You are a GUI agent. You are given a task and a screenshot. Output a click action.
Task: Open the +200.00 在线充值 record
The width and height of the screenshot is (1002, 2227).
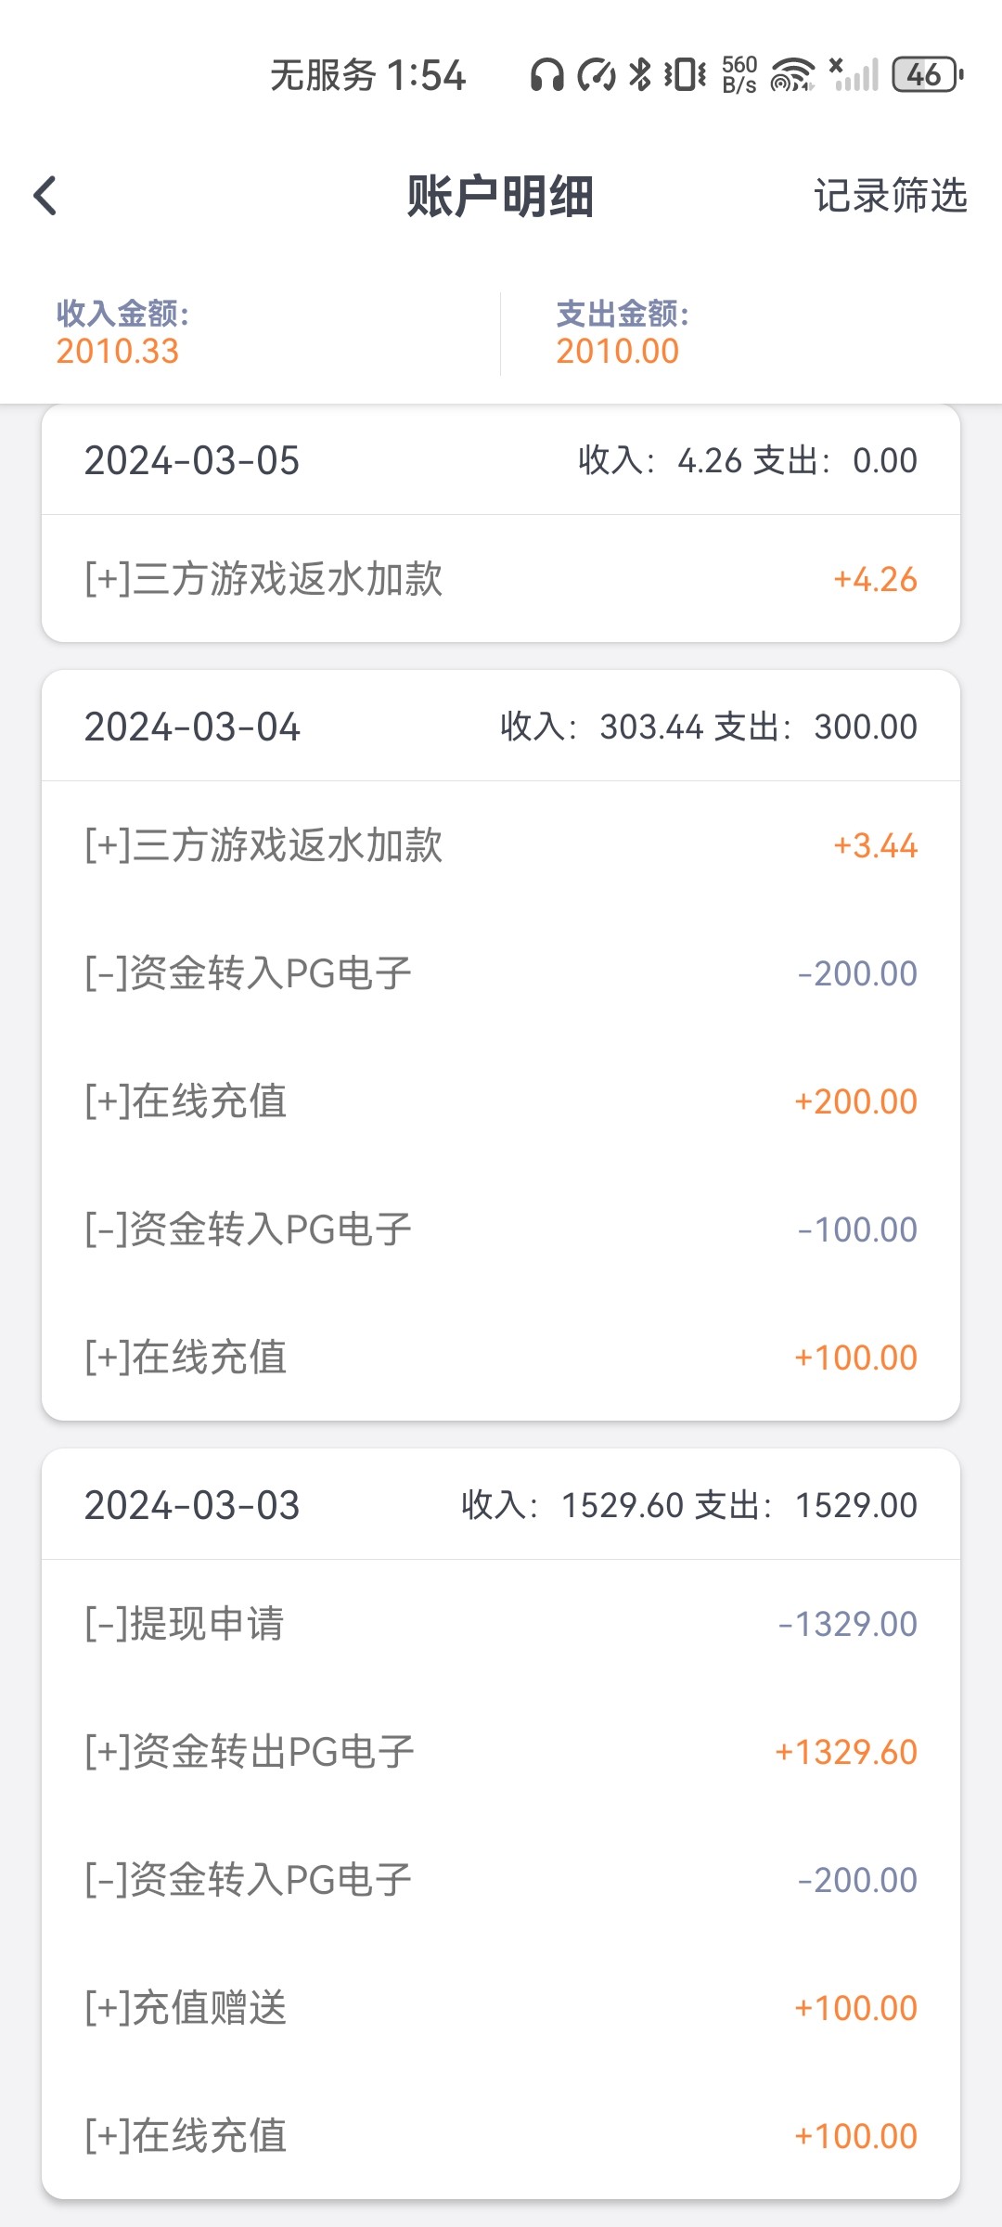pos(501,1101)
